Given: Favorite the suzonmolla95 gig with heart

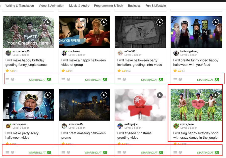Looking at the screenshot, I should click(13, 80).
